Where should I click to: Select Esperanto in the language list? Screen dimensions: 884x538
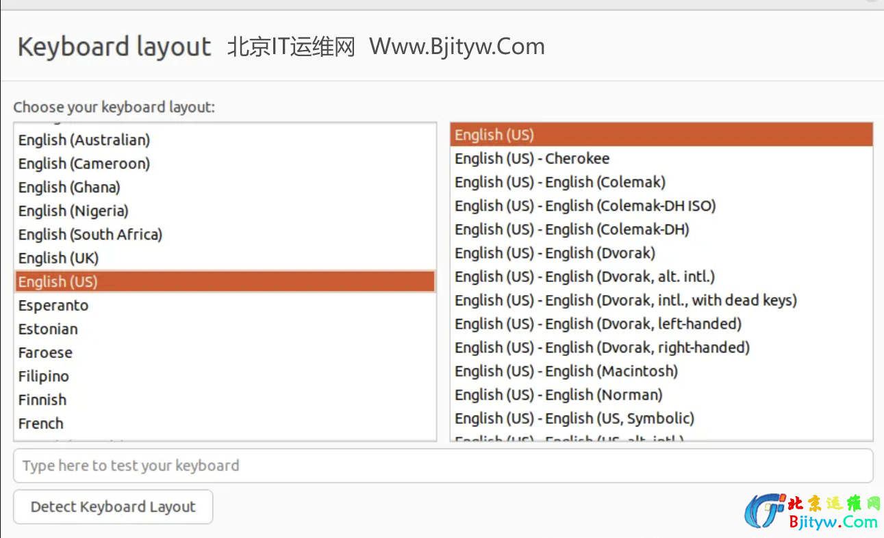[53, 305]
